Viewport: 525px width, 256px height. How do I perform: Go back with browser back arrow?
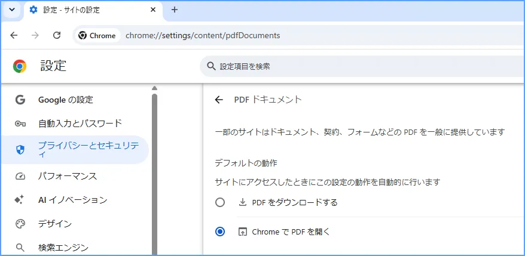pos(14,35)
